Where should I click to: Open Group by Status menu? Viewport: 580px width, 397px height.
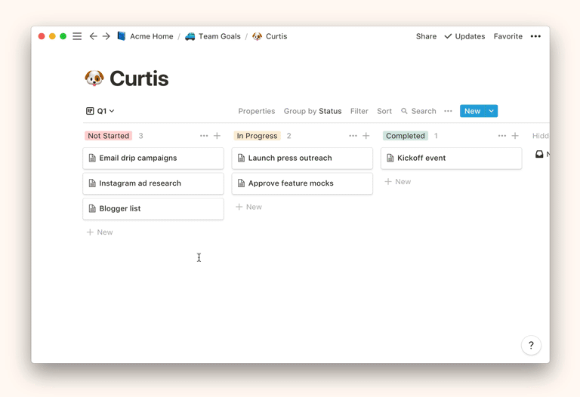[x=312, y=111]
